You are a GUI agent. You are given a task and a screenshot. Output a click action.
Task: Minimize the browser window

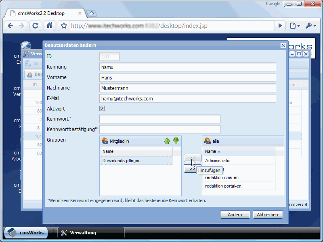pos(289,4)
